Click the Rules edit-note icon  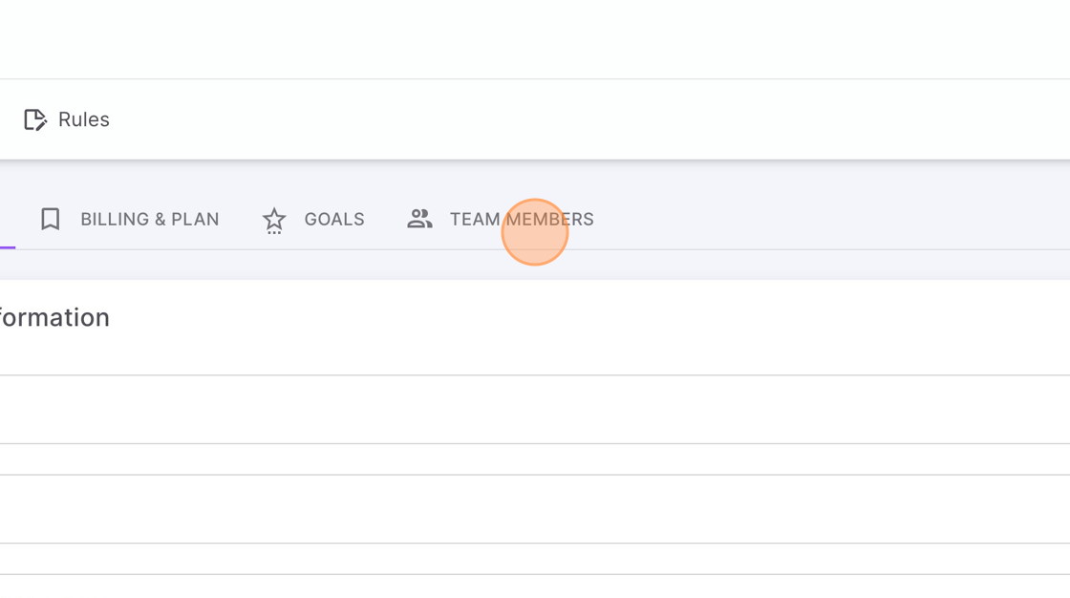(x=35, y=119)
